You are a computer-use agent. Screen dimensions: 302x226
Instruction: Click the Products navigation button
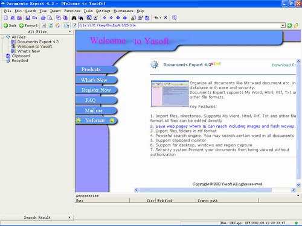96,69
